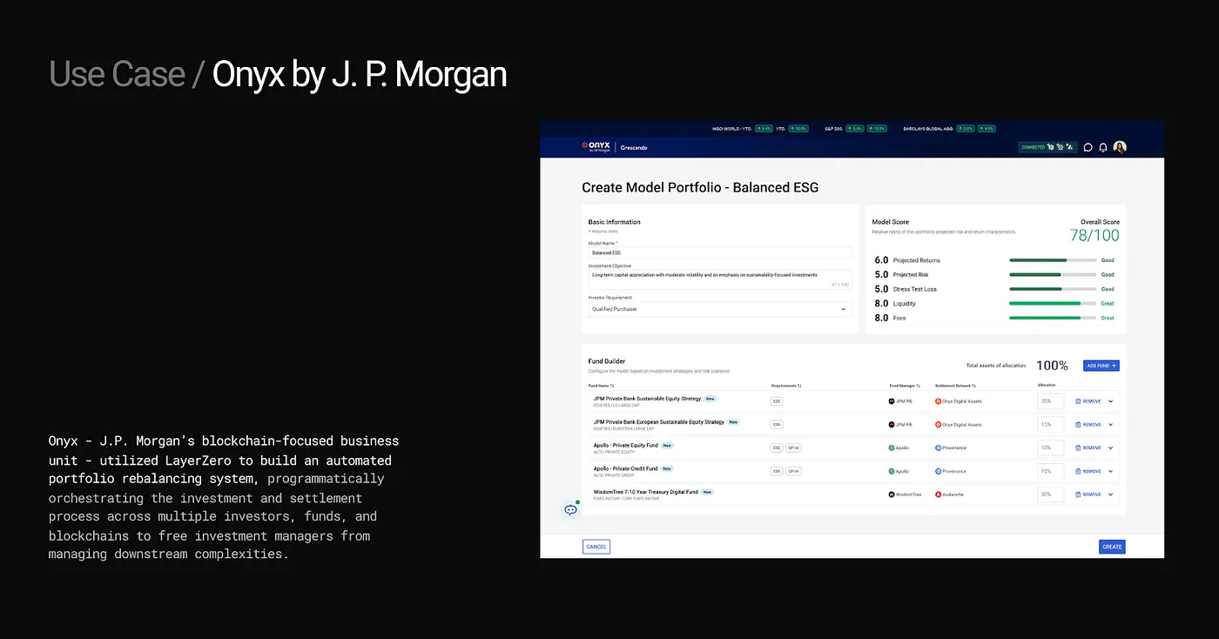Sort by Fund Name column header

tap(601, 385)
